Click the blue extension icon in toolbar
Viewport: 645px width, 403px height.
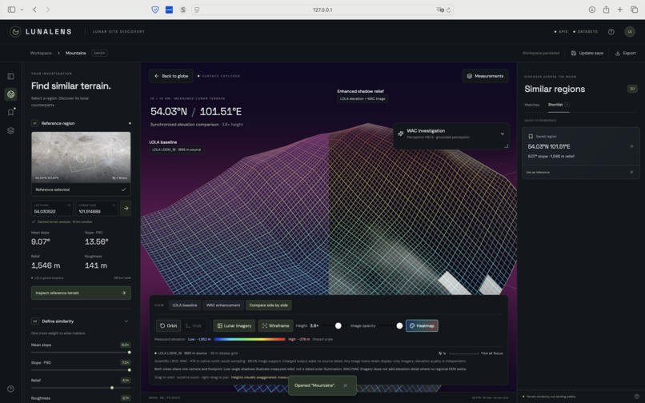[x=169, y=10]
